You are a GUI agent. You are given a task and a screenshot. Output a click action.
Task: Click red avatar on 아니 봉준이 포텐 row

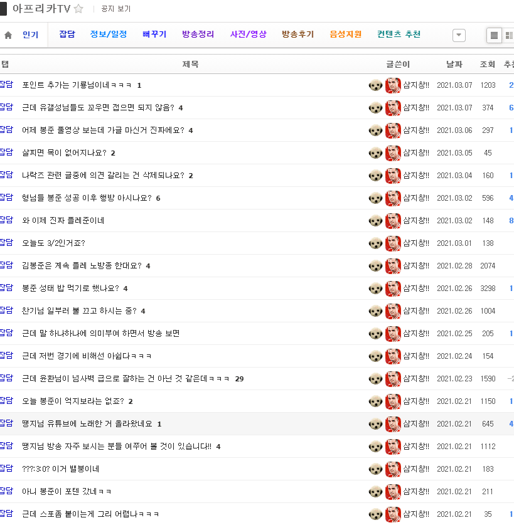(x=393, y=492)
